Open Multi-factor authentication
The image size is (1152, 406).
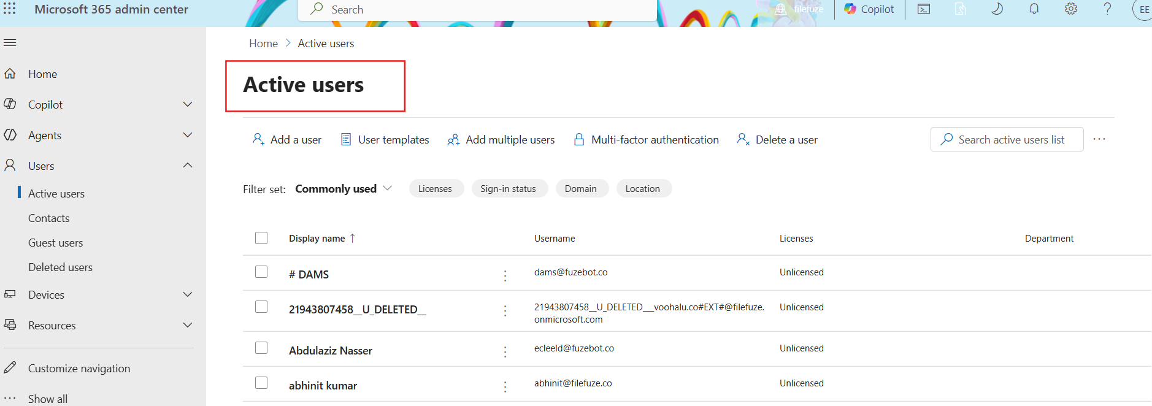pyautogui.click(x=646, y=140)
